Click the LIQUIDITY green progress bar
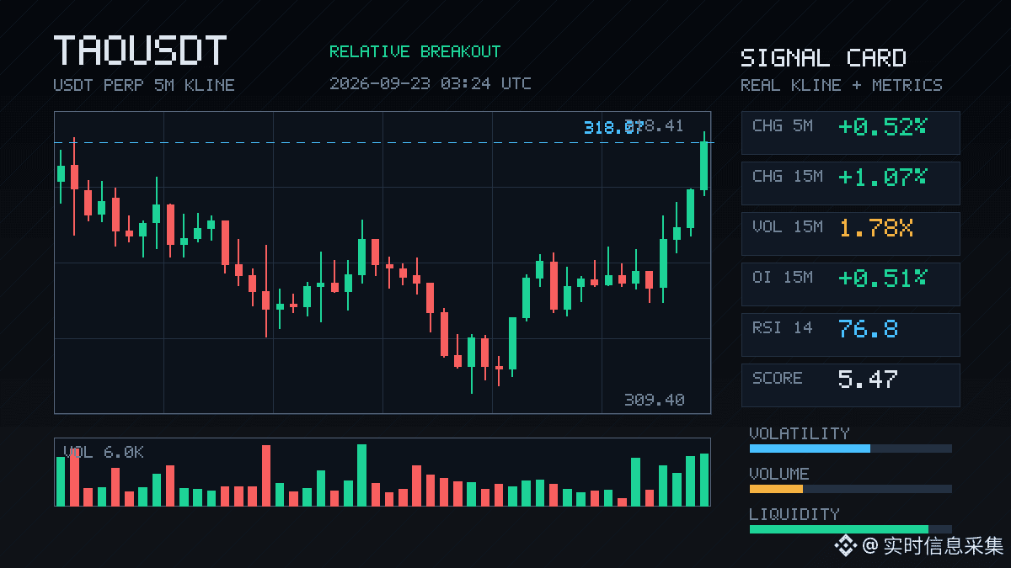 [839, 529]
